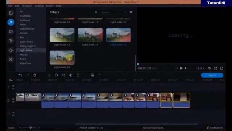Screen dimensions: 232x131
Task: Open the Playback menu
Action: point(27,6)
